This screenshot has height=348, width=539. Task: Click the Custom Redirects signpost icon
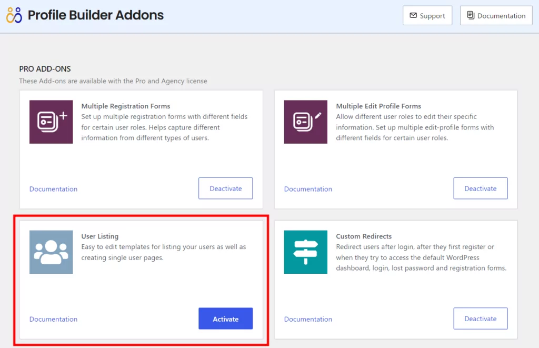(306, 252)
